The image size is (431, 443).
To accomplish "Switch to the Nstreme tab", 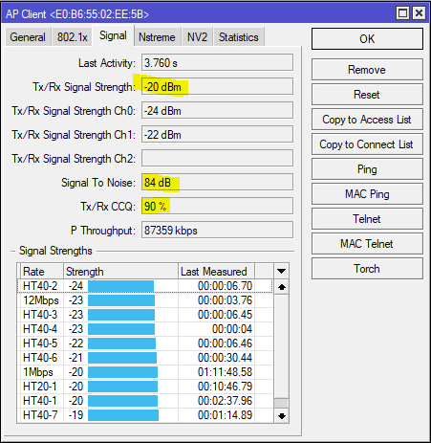I will point(157,37).
